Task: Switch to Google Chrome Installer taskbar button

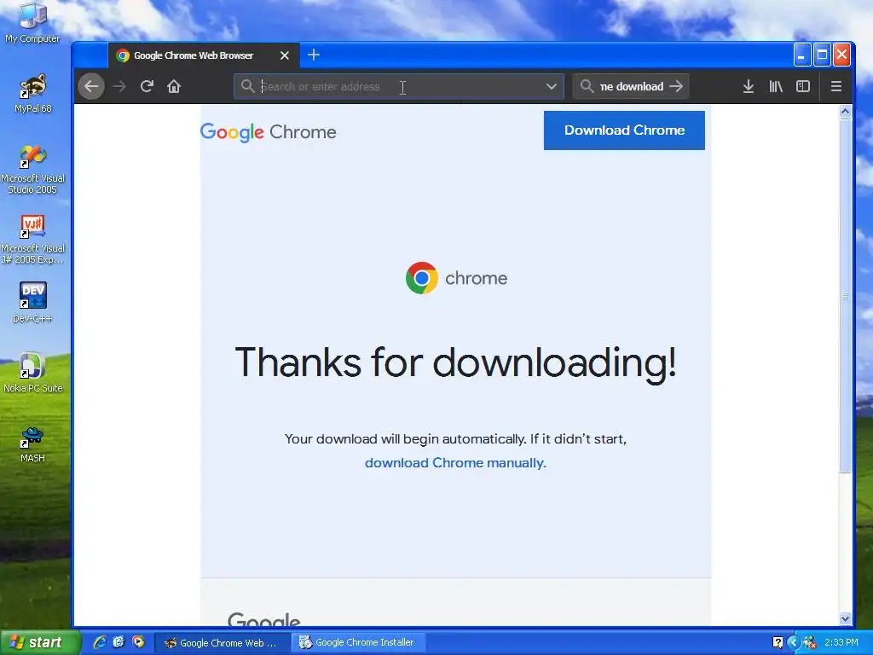Action: (359, 643)
